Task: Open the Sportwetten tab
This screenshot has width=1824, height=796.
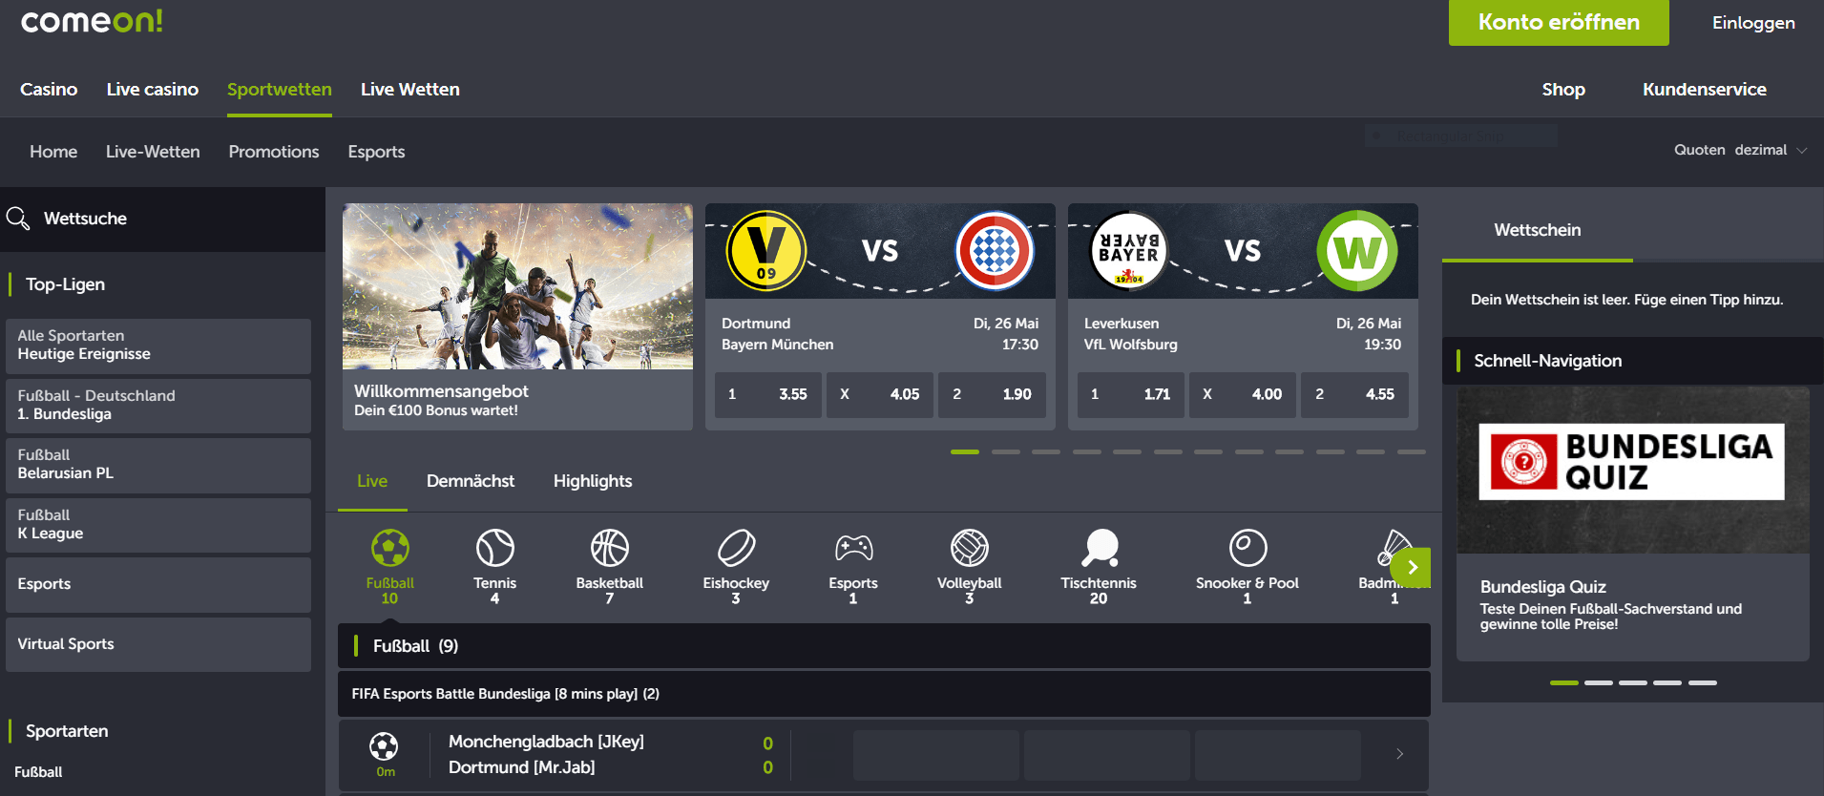Action: click(x=280, y=89)
